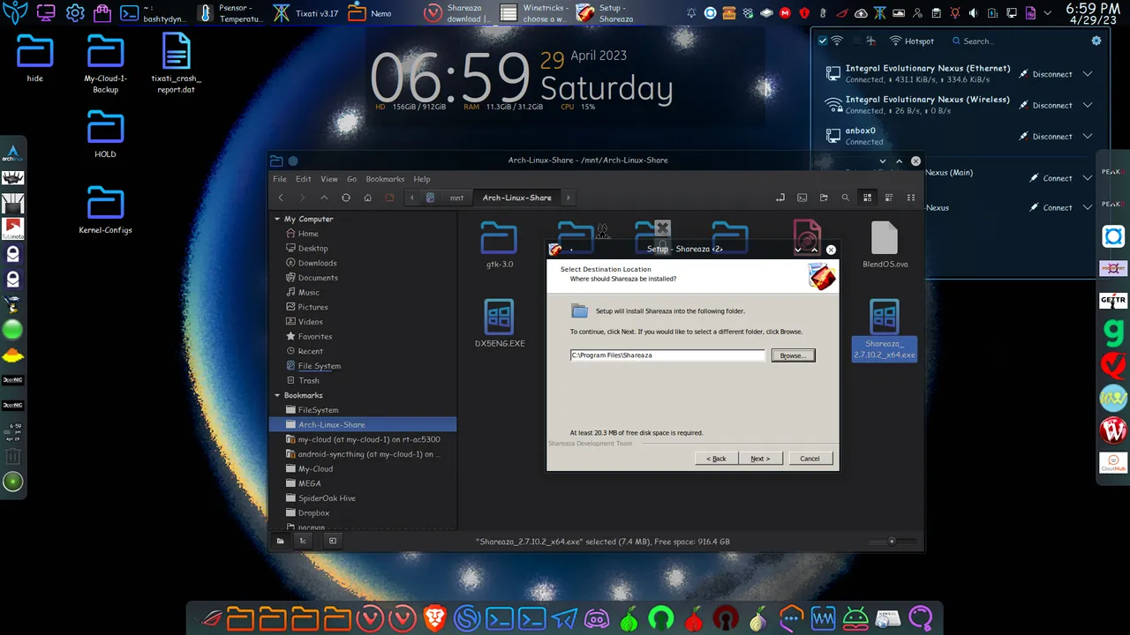Open SpiderOak Hive bookmark
This screenshot has height=635, width=1130.
pyautogui.click(x=327, y=498)
